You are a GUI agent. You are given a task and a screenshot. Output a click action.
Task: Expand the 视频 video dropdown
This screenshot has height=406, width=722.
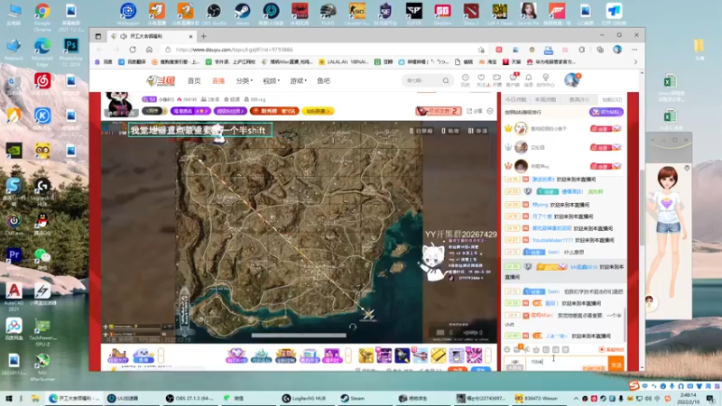click(272, 80)
